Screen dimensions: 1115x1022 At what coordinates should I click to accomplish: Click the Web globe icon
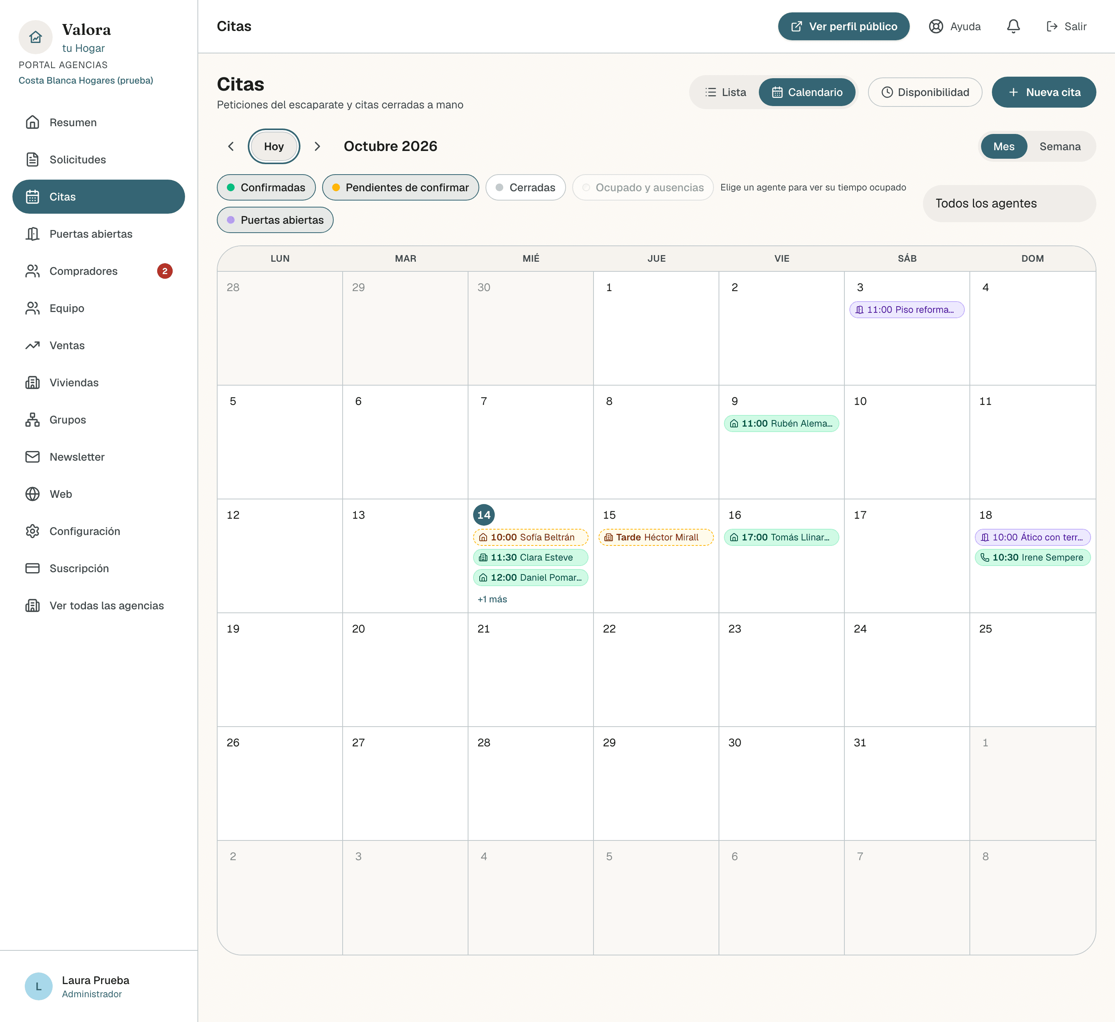pos(33,494)
